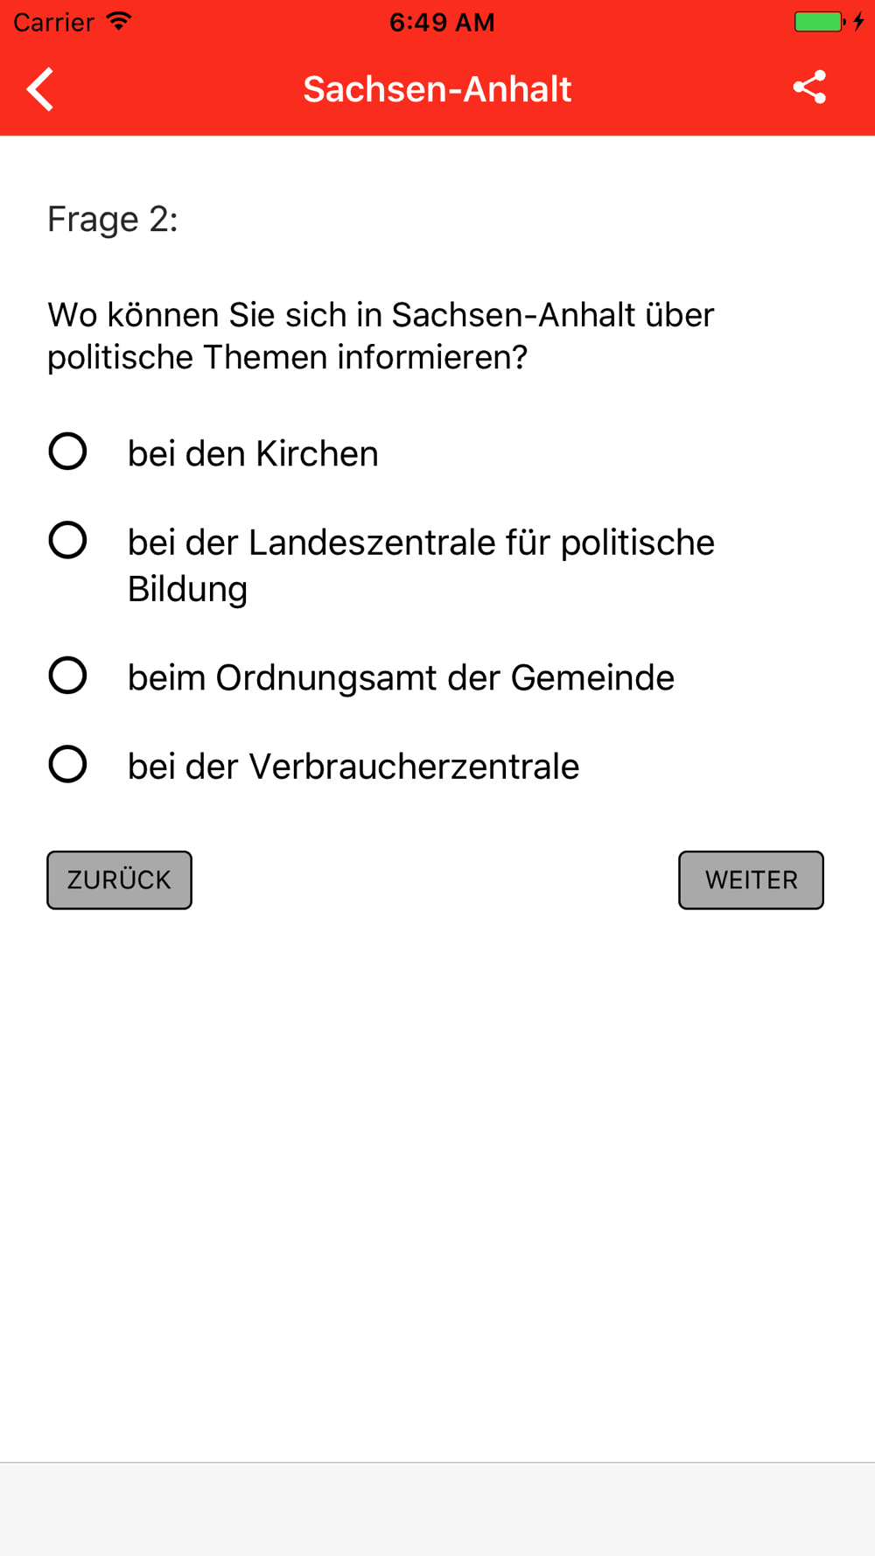
Task: Go back with the ZURÜCK button
Action: [x=119, y=880]
